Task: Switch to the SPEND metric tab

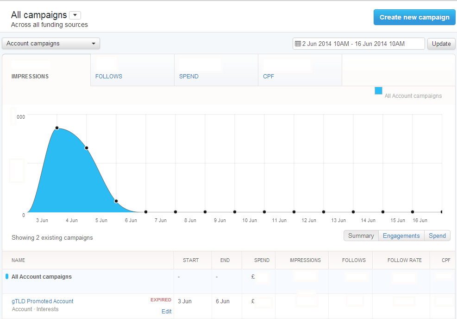Action: (x=216, y=70)
